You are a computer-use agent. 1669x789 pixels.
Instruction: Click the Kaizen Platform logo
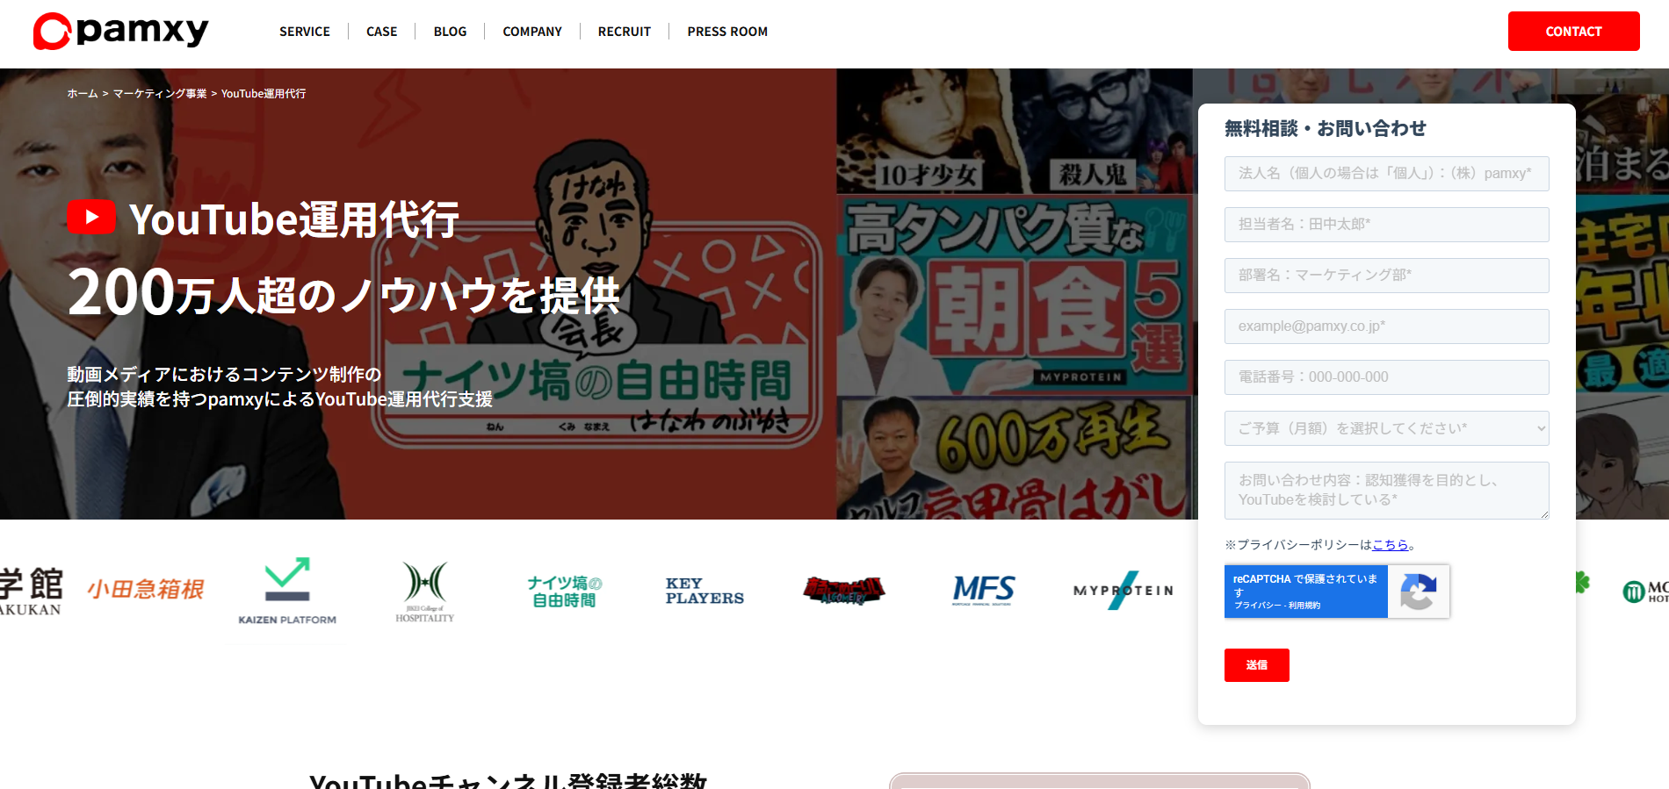pos(287,591)
